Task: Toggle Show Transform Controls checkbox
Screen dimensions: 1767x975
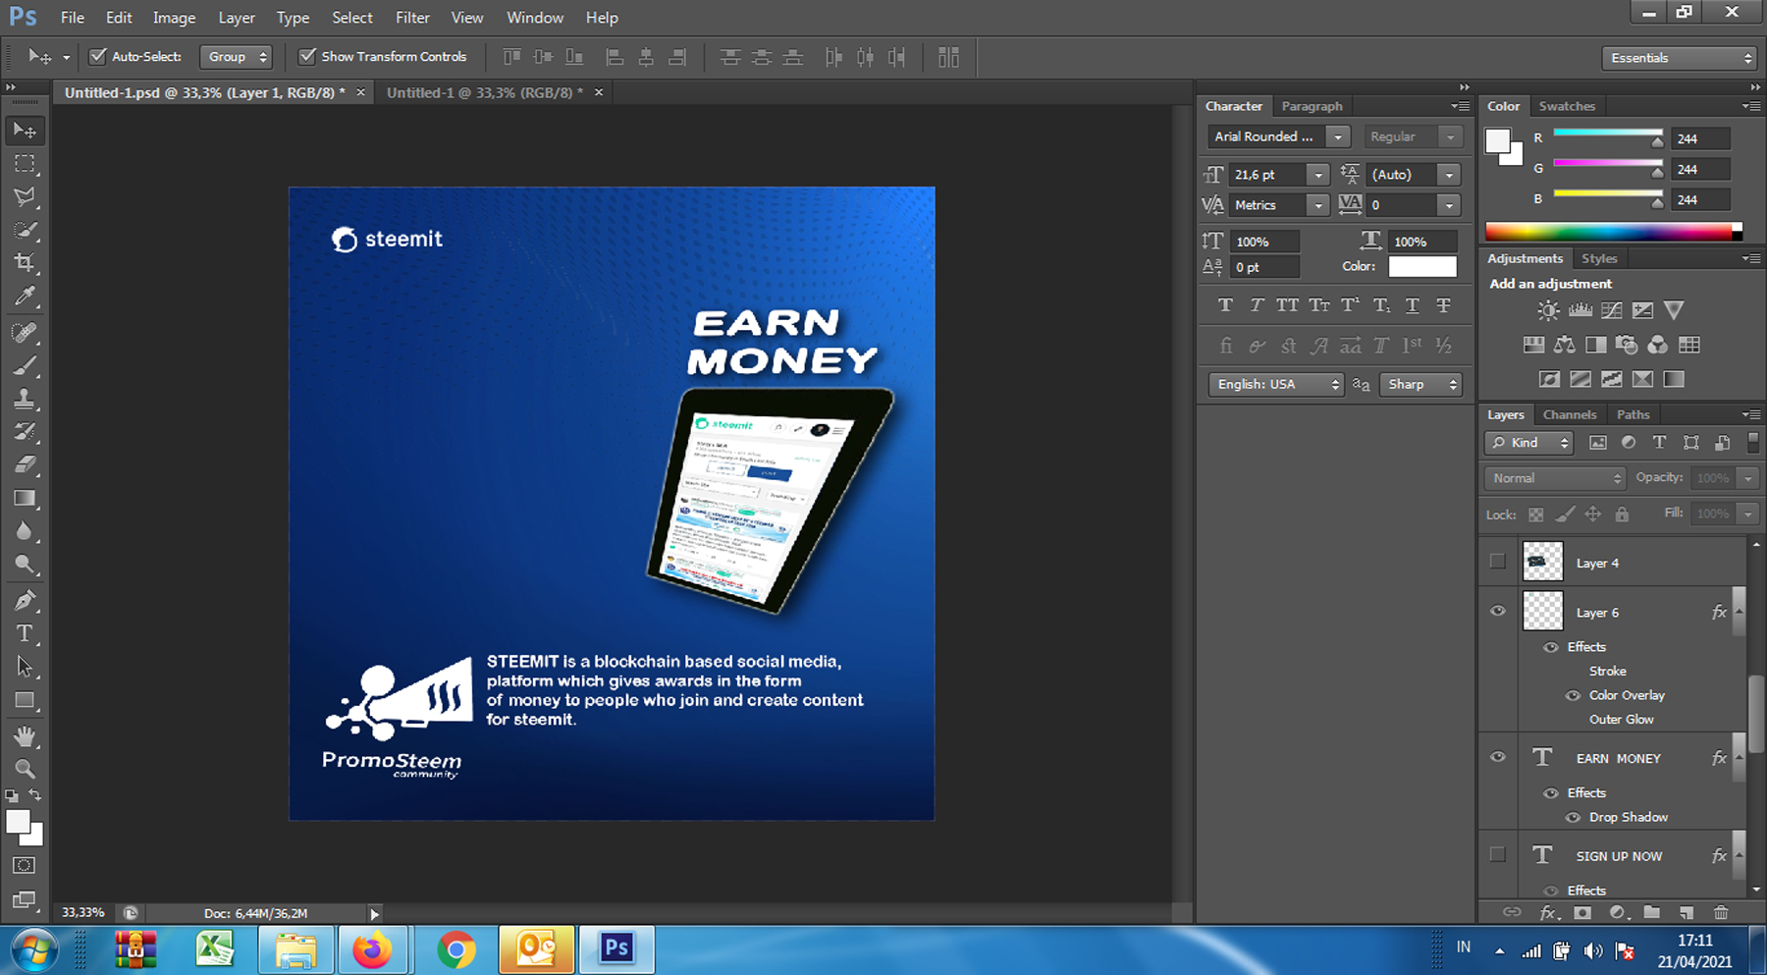Action: click(x=307, y=56)
